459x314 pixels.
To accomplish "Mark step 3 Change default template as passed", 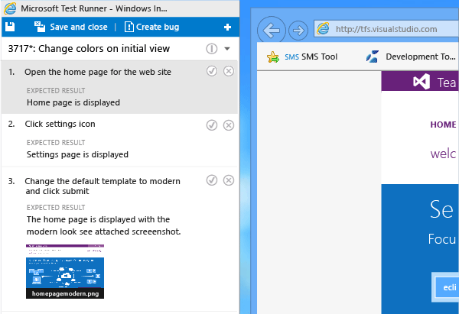I will click(x=212, y=180).
